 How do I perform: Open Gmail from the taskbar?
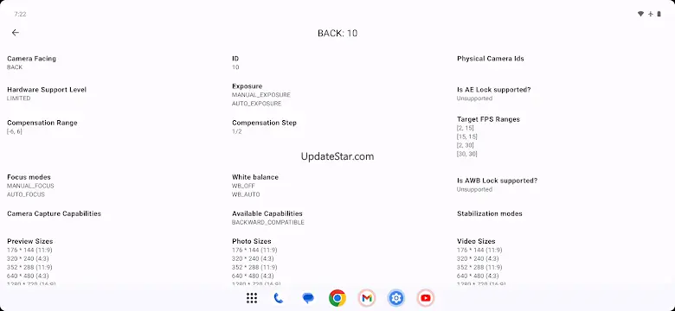coord(367,298)
